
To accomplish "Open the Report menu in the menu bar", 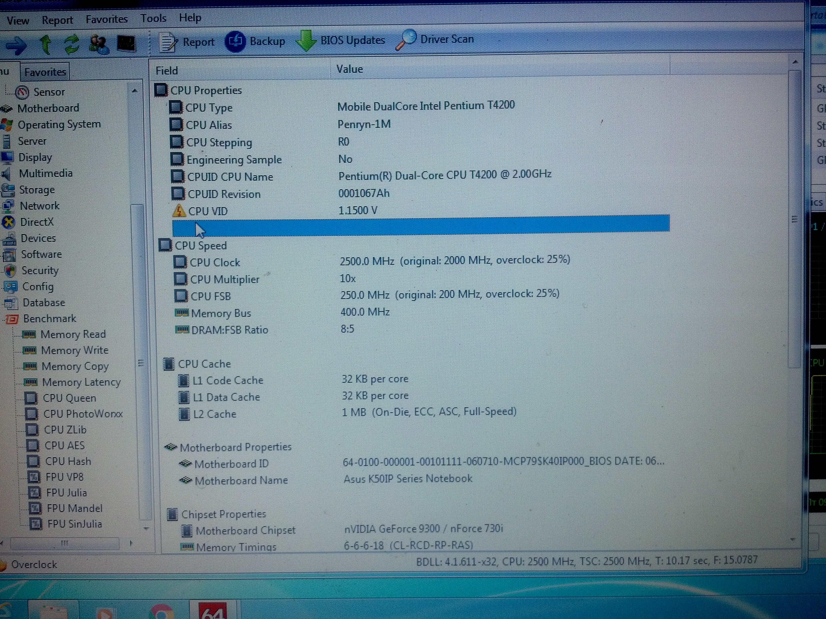I will pyautogui.click(x=57, y=20).
